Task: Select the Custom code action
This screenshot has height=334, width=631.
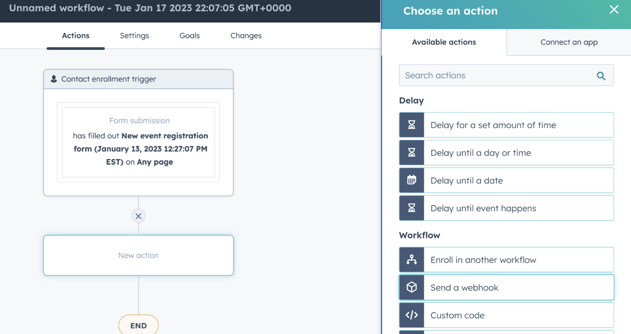Action: tap(506, 315)
